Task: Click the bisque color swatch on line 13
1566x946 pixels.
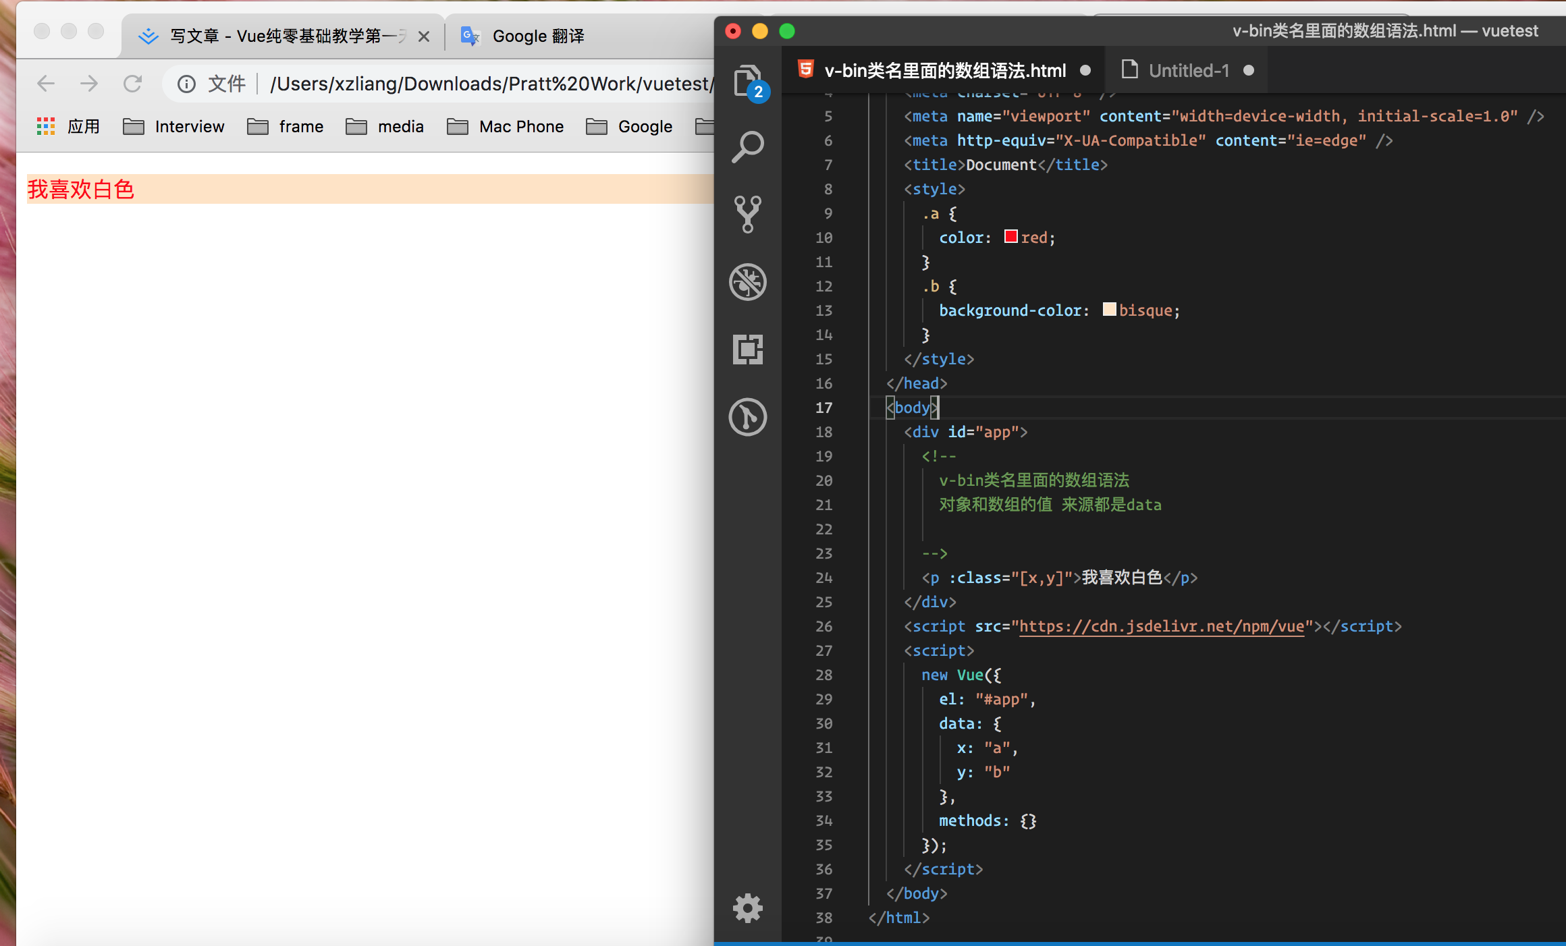Action: (1109, 310)
